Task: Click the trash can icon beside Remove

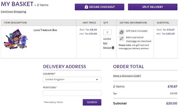Action: (113, 48)
